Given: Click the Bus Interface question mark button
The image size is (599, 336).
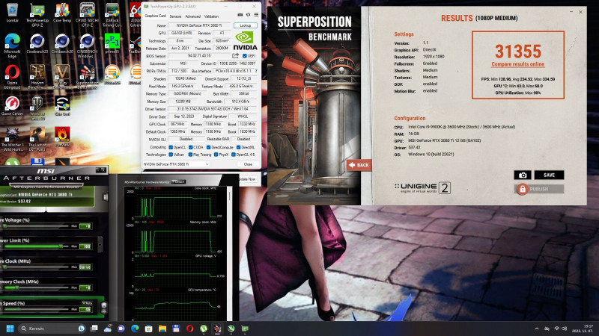Looking at the screenshot, I should [x=256, y=71].
